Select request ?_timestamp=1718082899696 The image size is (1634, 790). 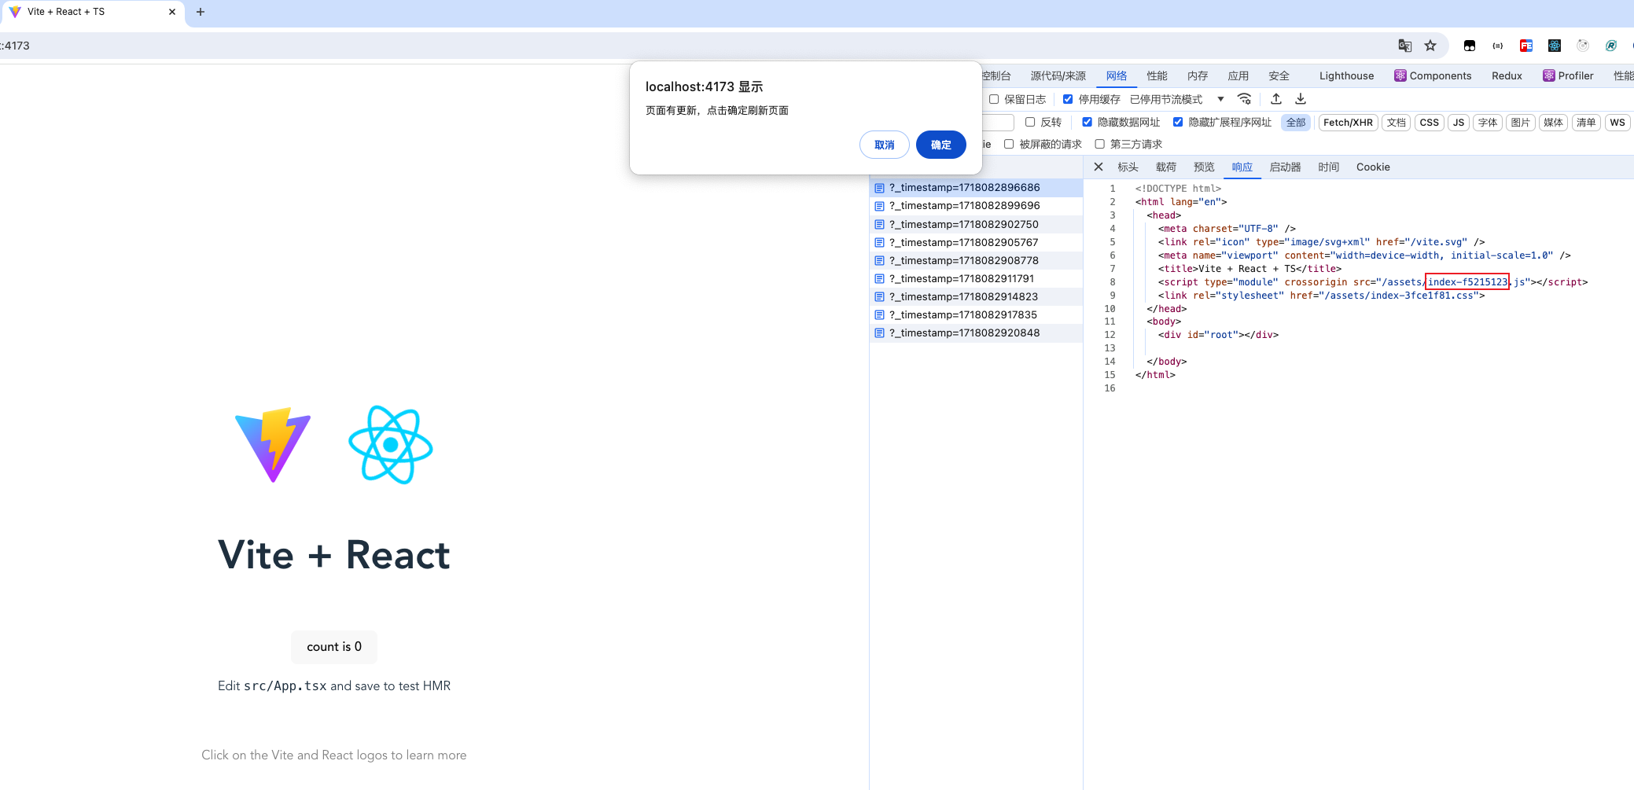pos(976,206)
